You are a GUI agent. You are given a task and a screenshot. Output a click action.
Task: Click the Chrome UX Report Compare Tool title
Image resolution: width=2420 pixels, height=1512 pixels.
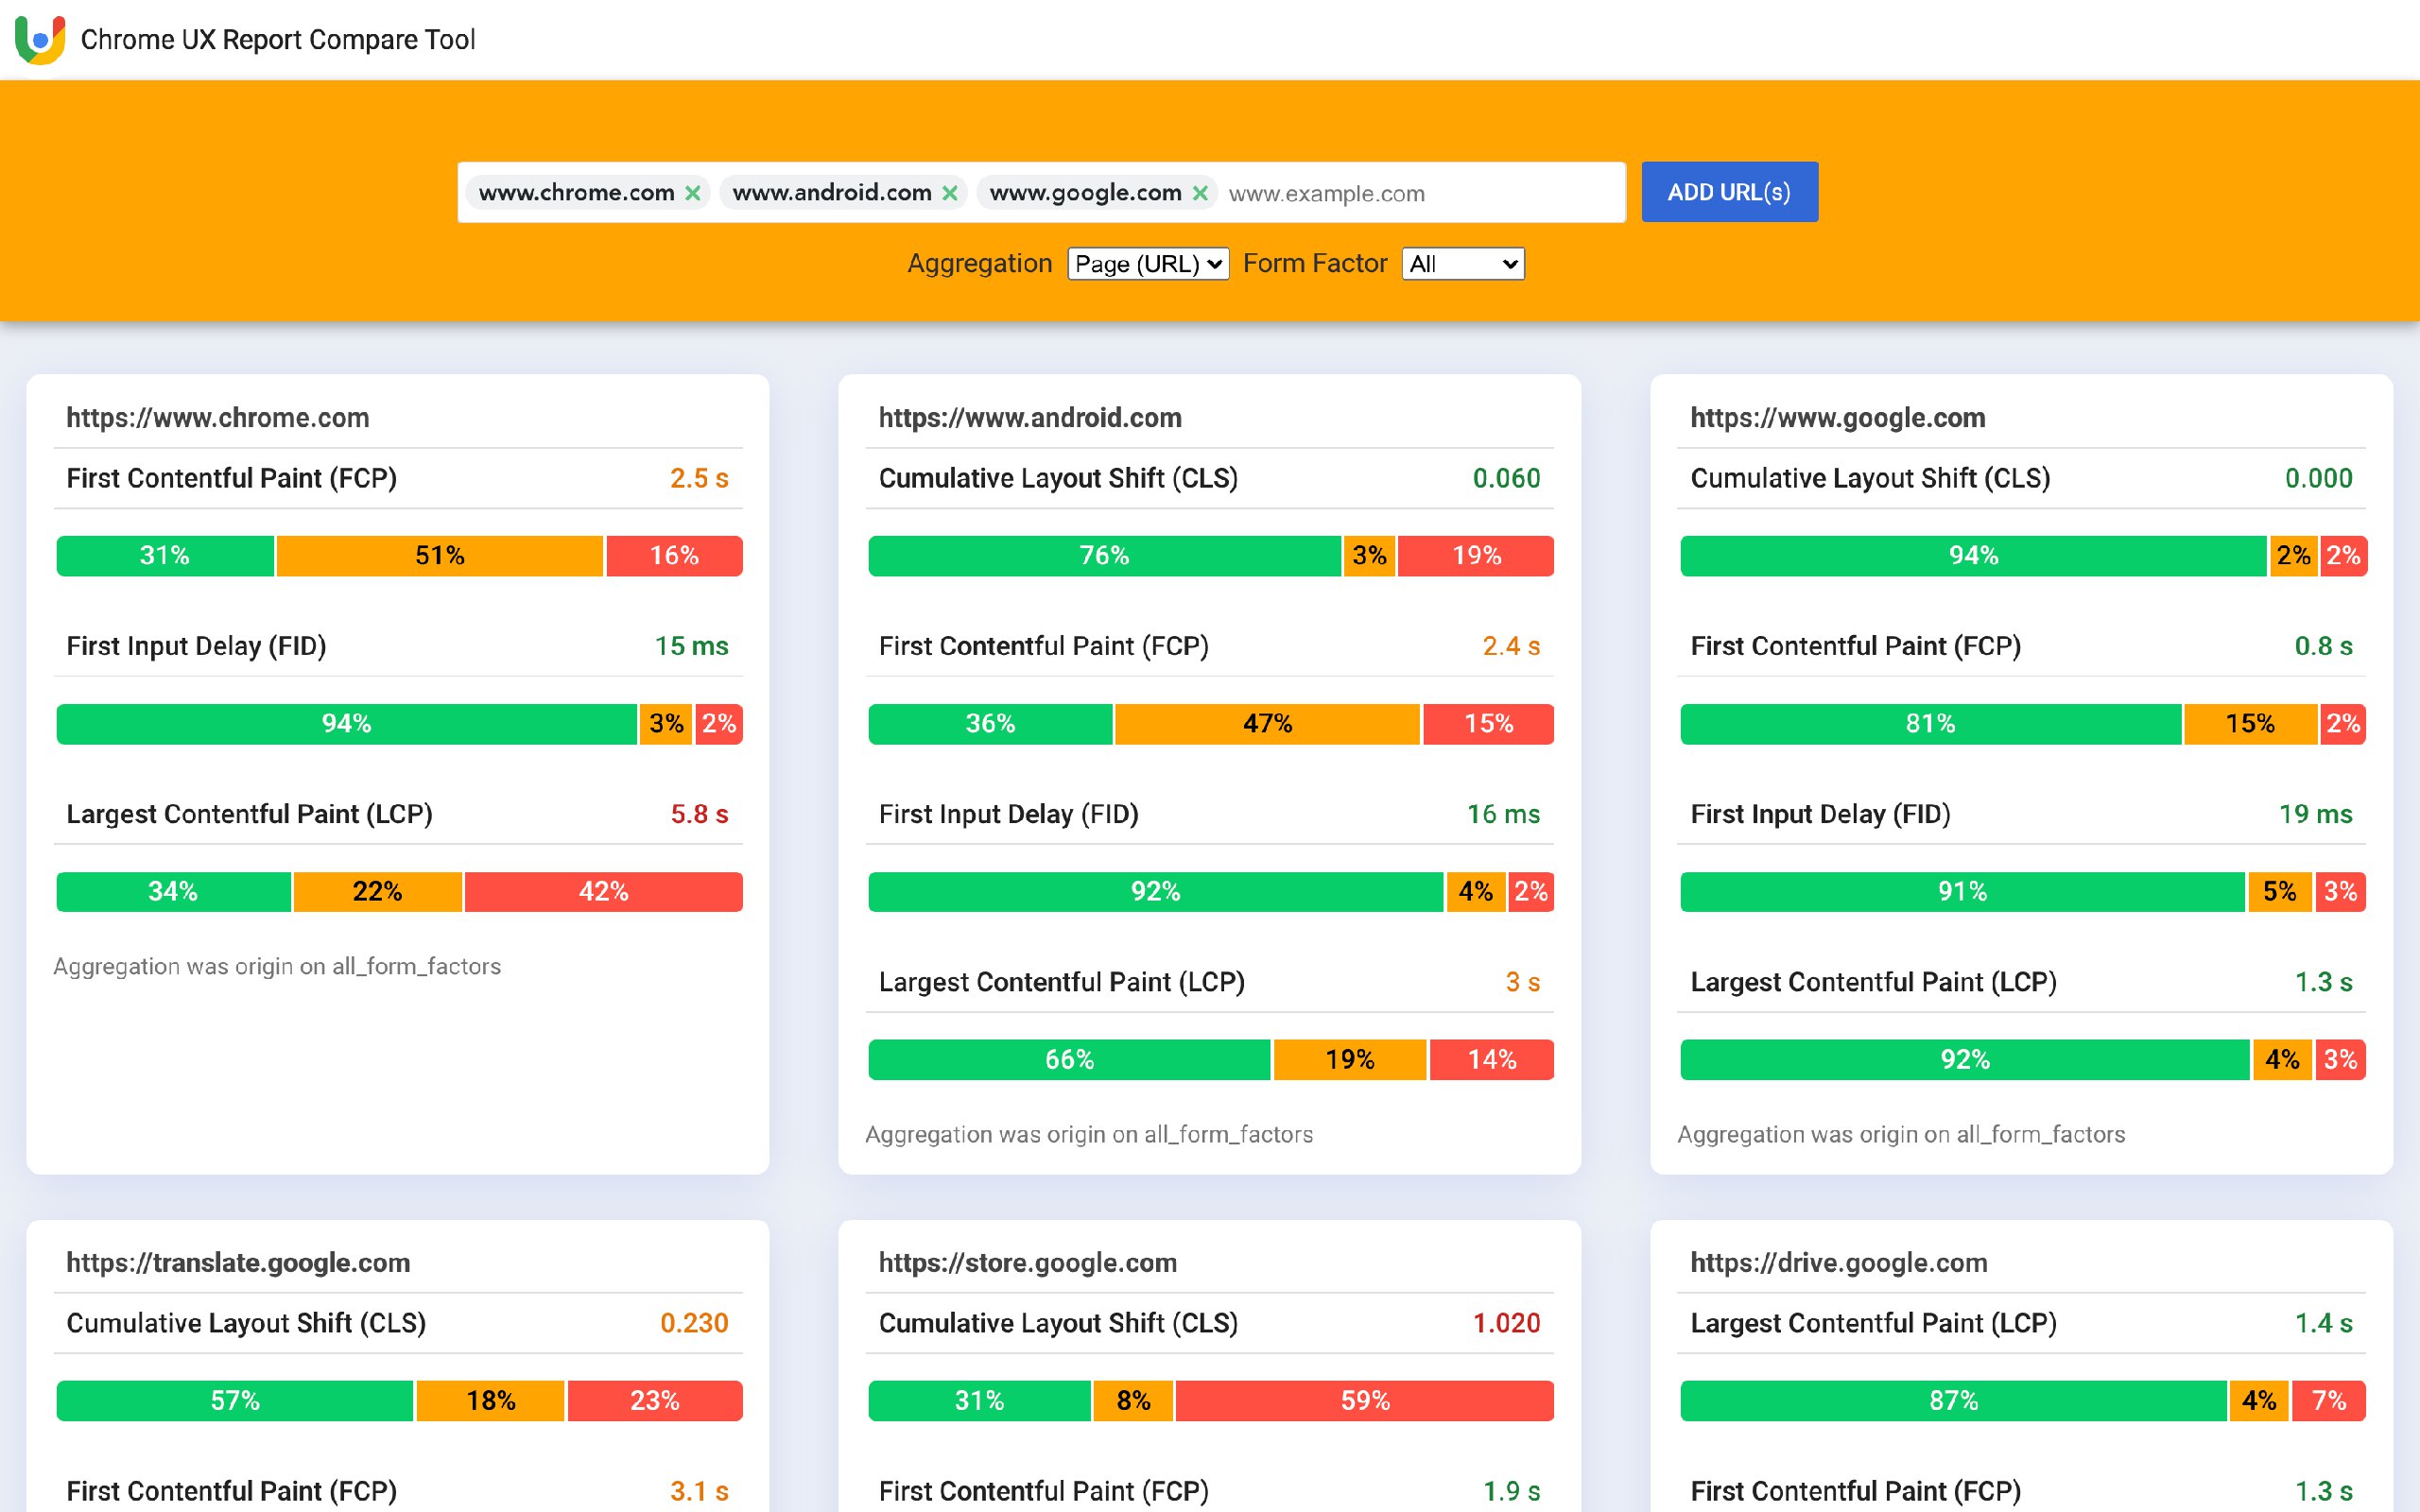278,40
